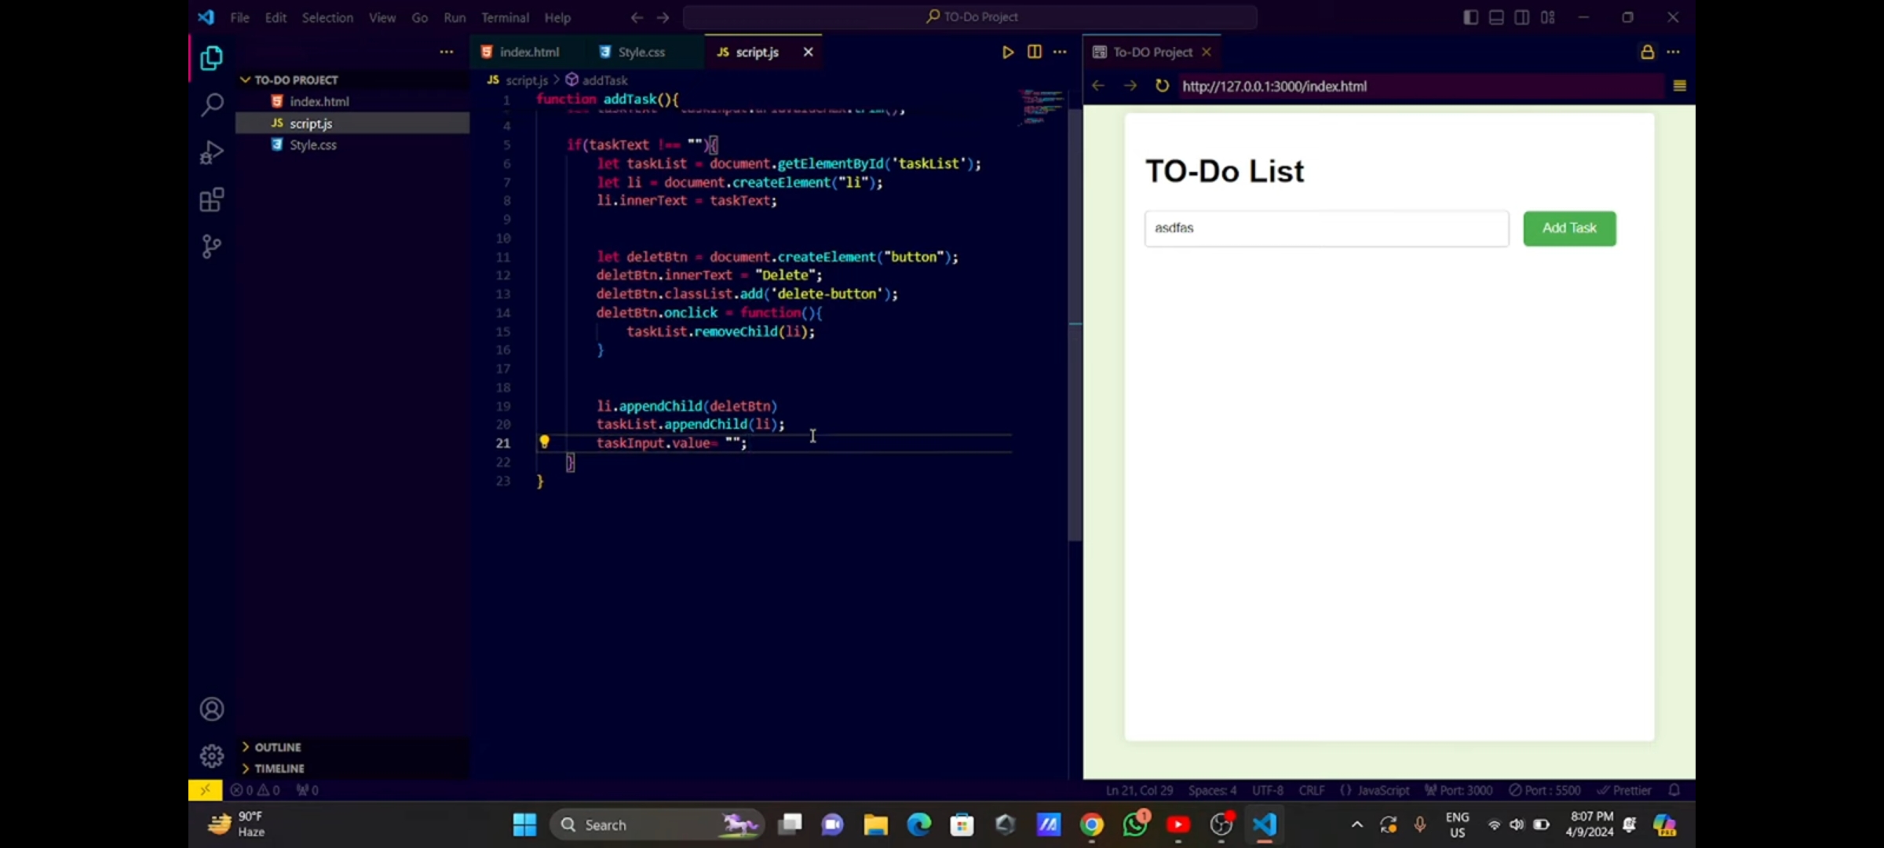Select Style.css in the file explorer
The width and height of the screenshot is (1884, 848).
pos(312,144)
